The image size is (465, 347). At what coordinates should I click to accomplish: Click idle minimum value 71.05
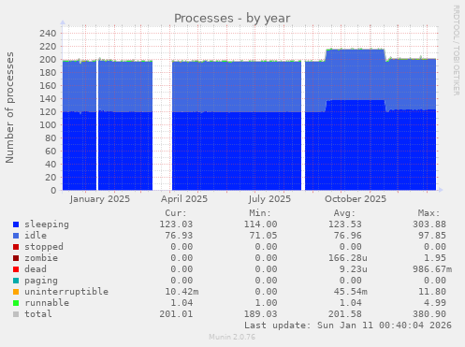pos(263,236)
